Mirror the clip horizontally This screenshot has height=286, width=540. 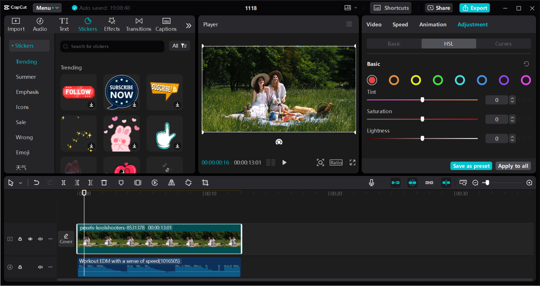click(171, 183)
